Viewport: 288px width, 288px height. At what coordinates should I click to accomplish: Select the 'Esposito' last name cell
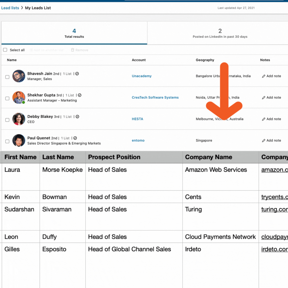pos(63,265)
